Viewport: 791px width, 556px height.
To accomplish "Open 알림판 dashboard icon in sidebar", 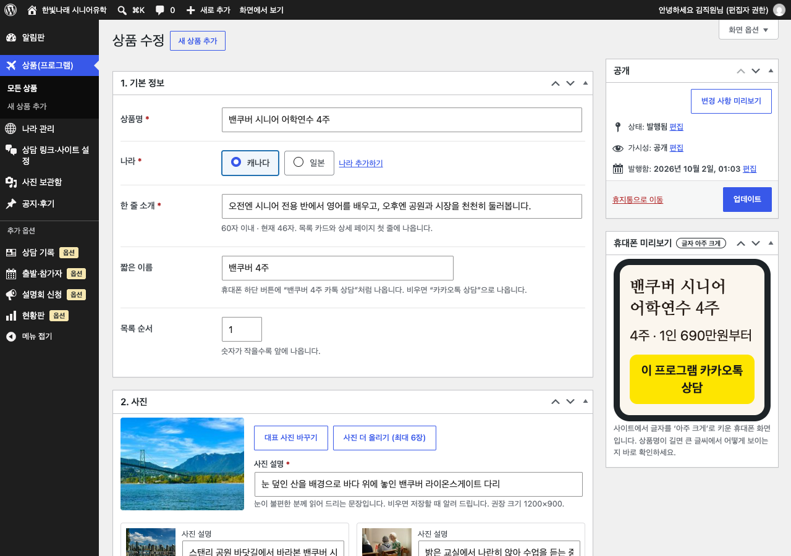I will pos(11,38).
